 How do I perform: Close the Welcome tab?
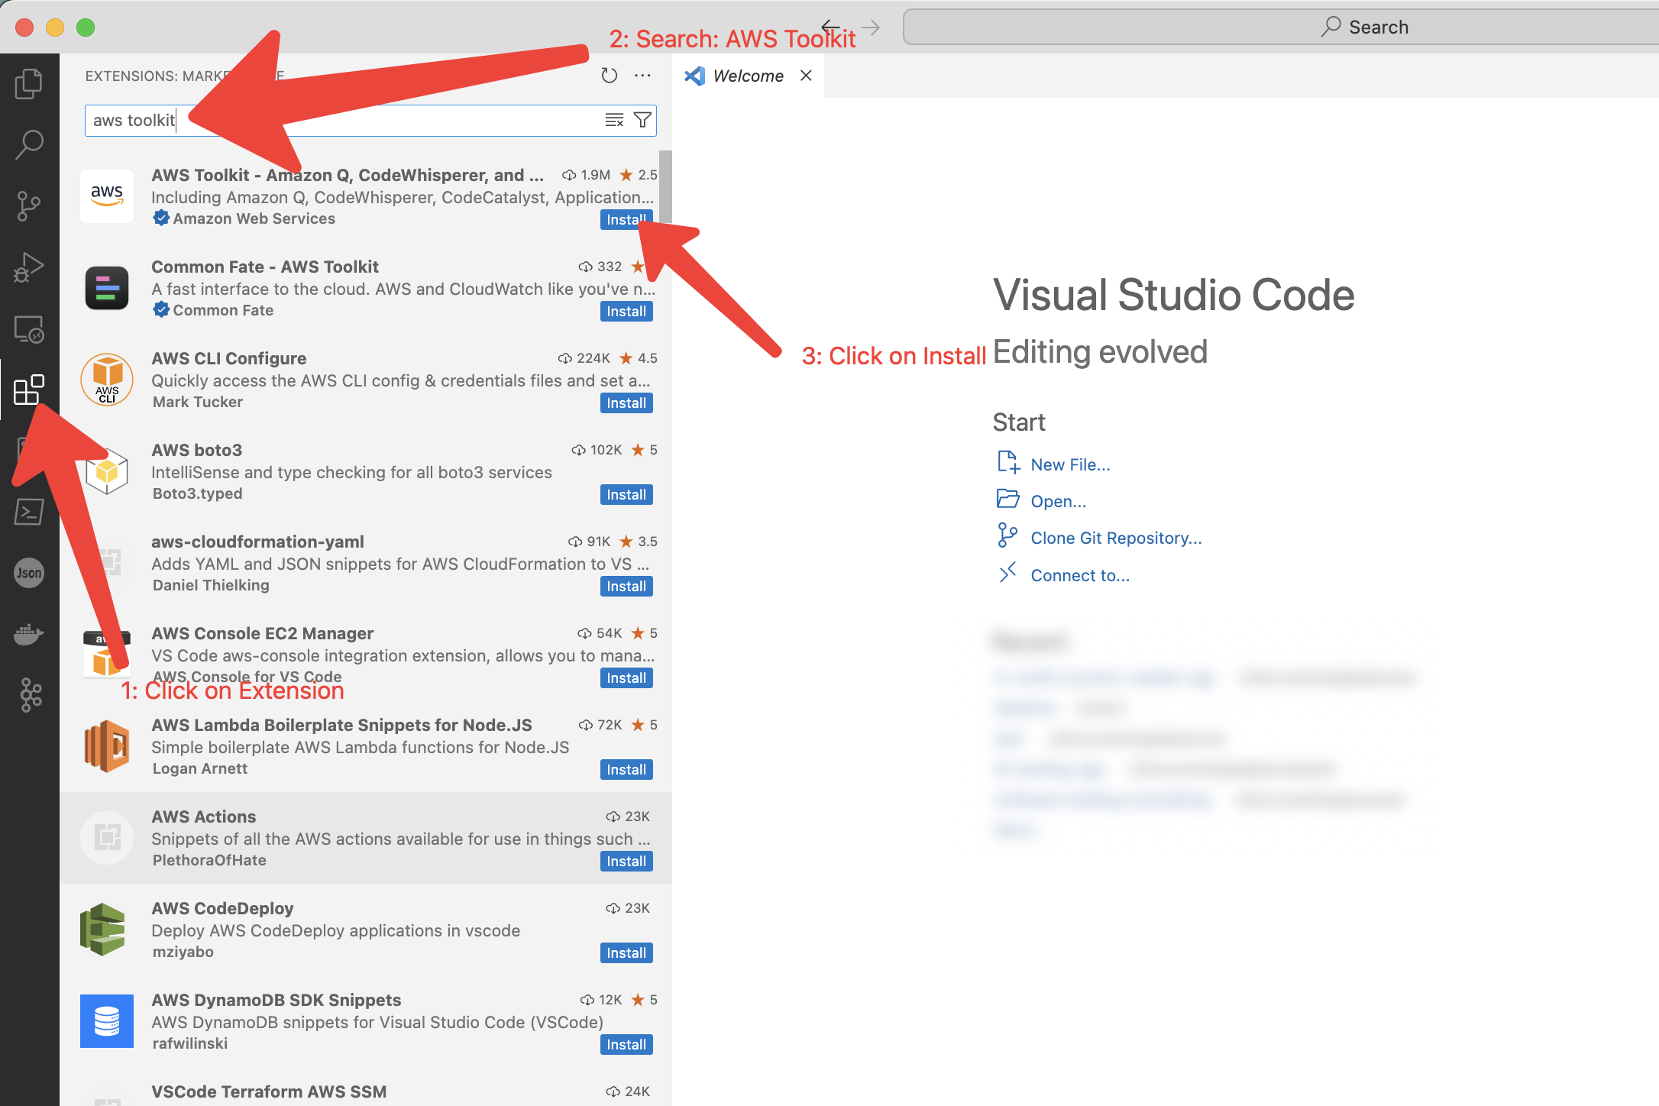click(x=806, y=76)
